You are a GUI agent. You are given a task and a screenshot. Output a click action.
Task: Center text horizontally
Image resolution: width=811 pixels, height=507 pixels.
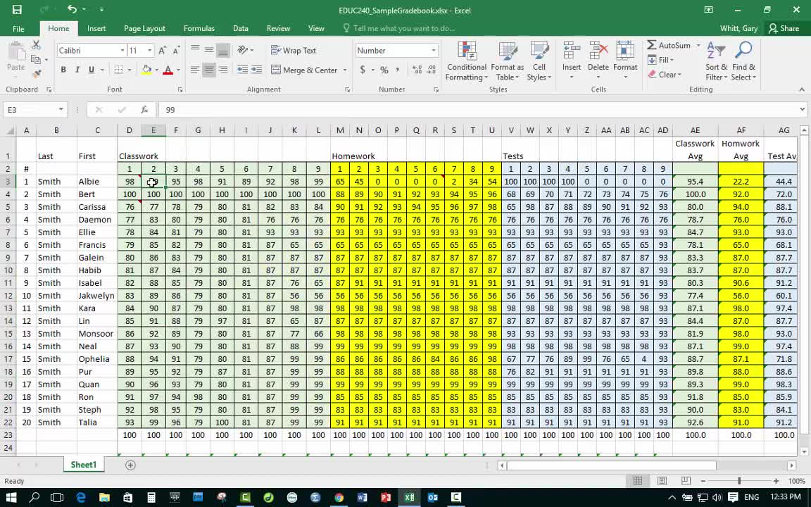pyautogui.click(x=209, y=70)
